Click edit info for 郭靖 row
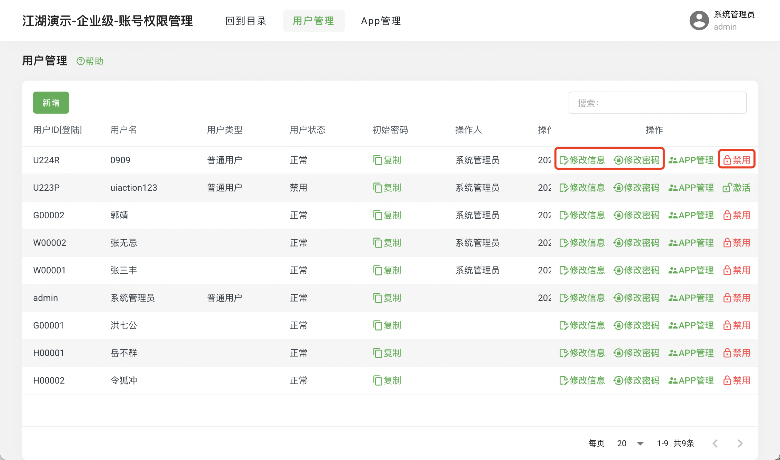Screen dimensions: 780x460 coord(582,215)
